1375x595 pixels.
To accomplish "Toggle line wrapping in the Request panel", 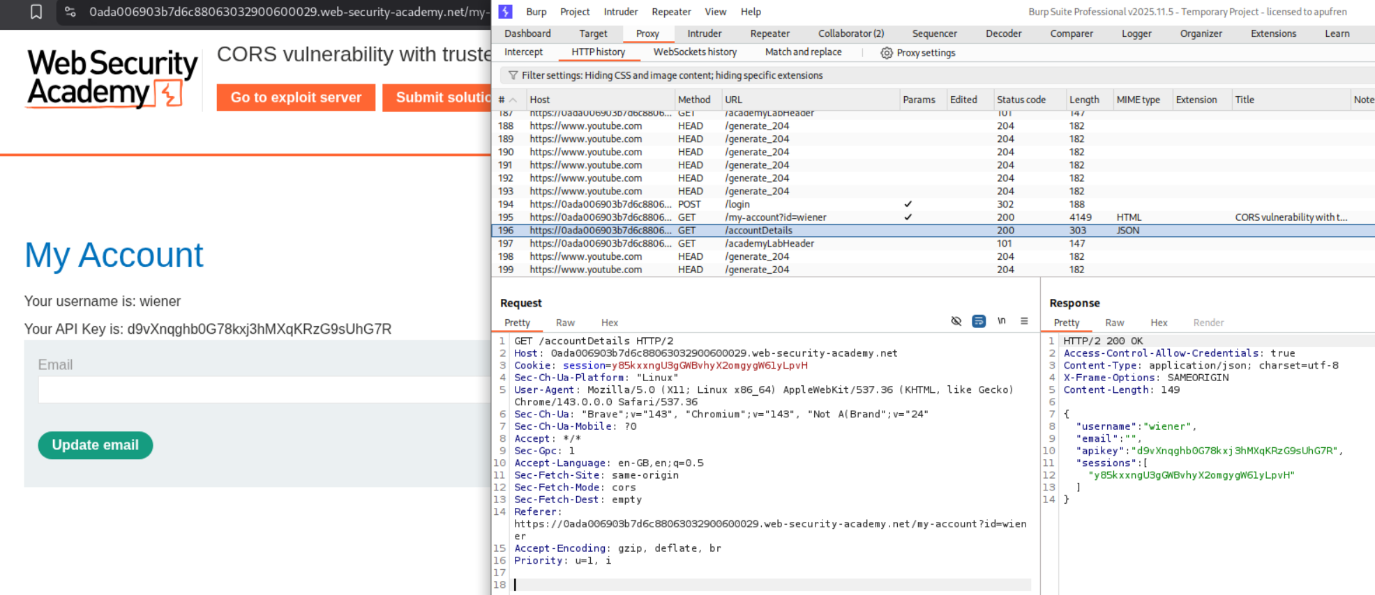I will pos(979,321).
